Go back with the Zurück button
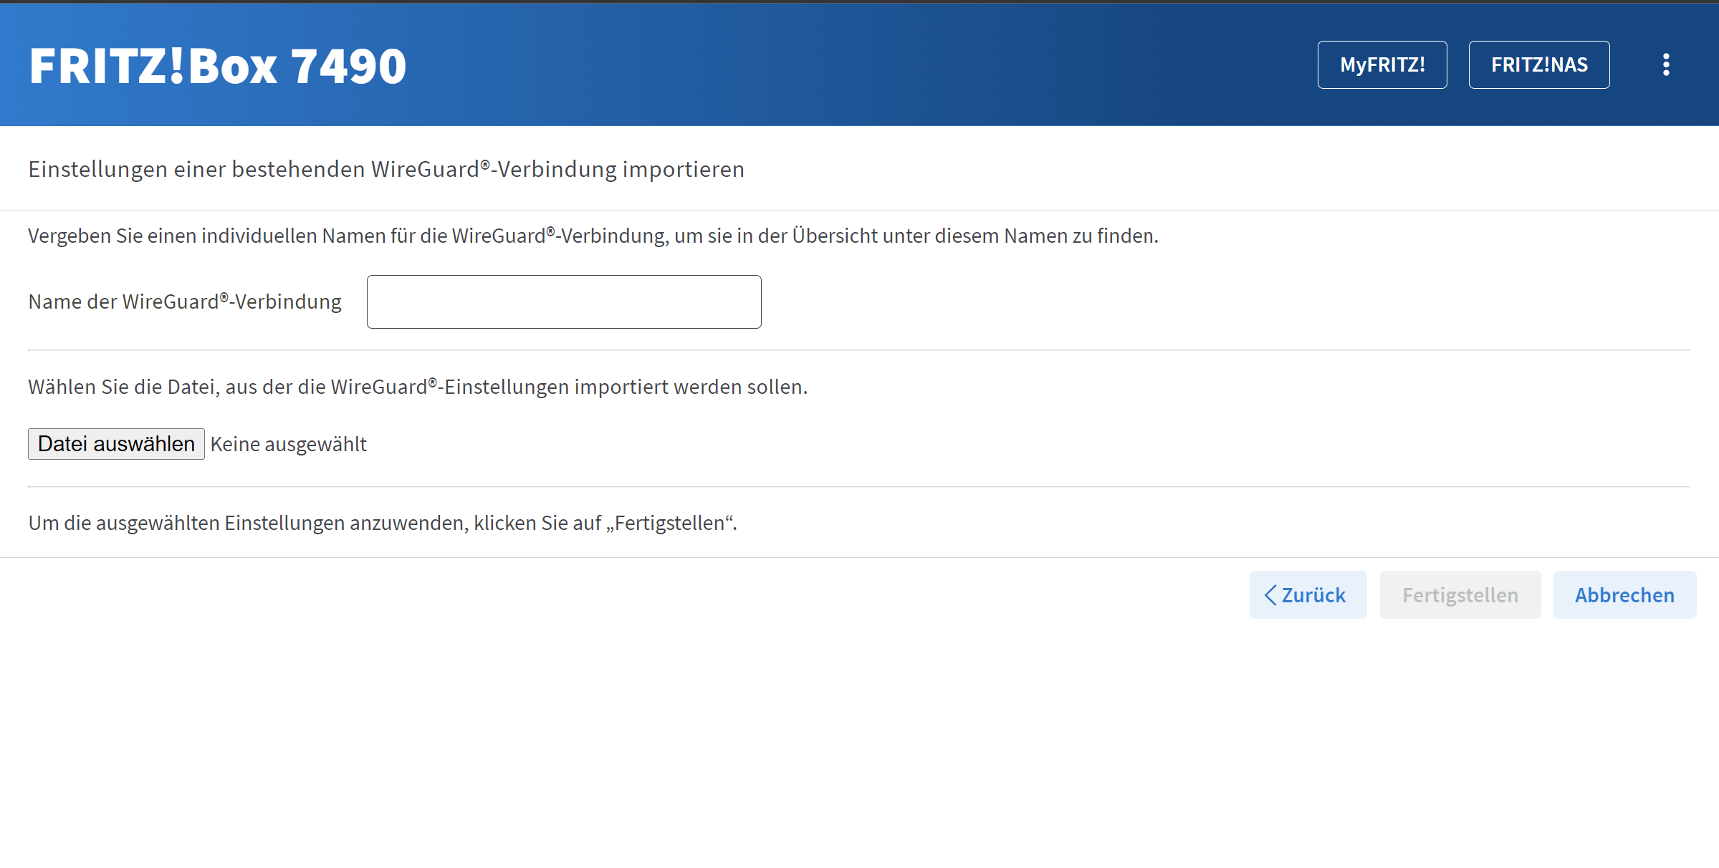Image resolution: width=1719 pixels, height=868 pixels. tap(1308, 595)
